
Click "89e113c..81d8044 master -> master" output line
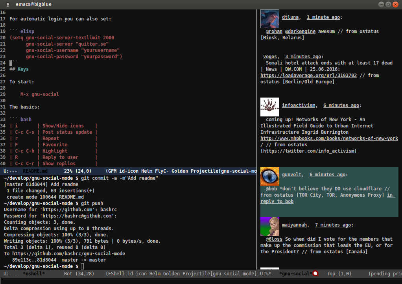[x=59, y=260]
